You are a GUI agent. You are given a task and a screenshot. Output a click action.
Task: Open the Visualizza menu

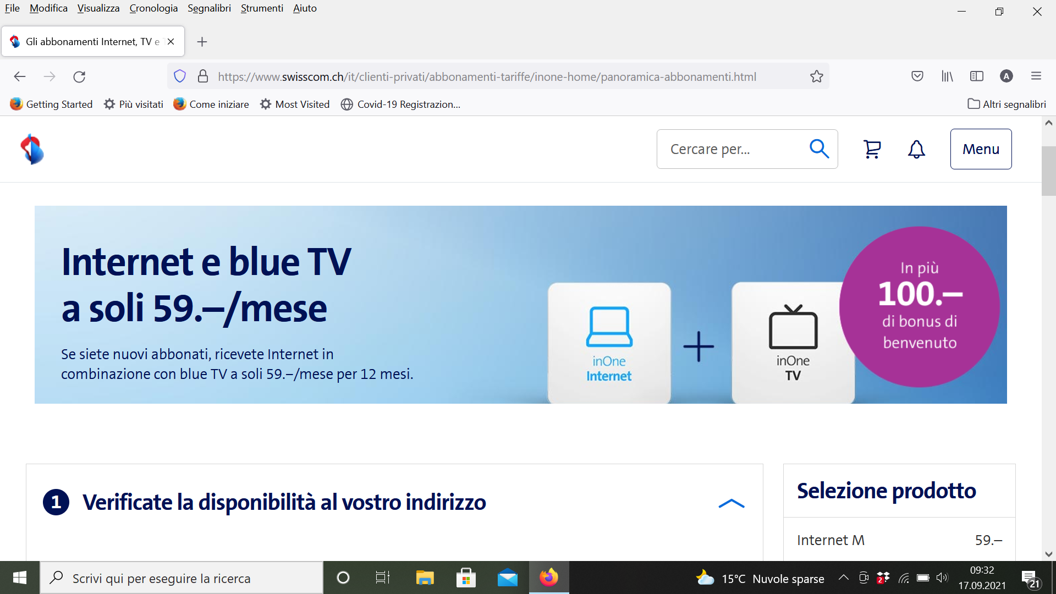click(x=98, y=8)
